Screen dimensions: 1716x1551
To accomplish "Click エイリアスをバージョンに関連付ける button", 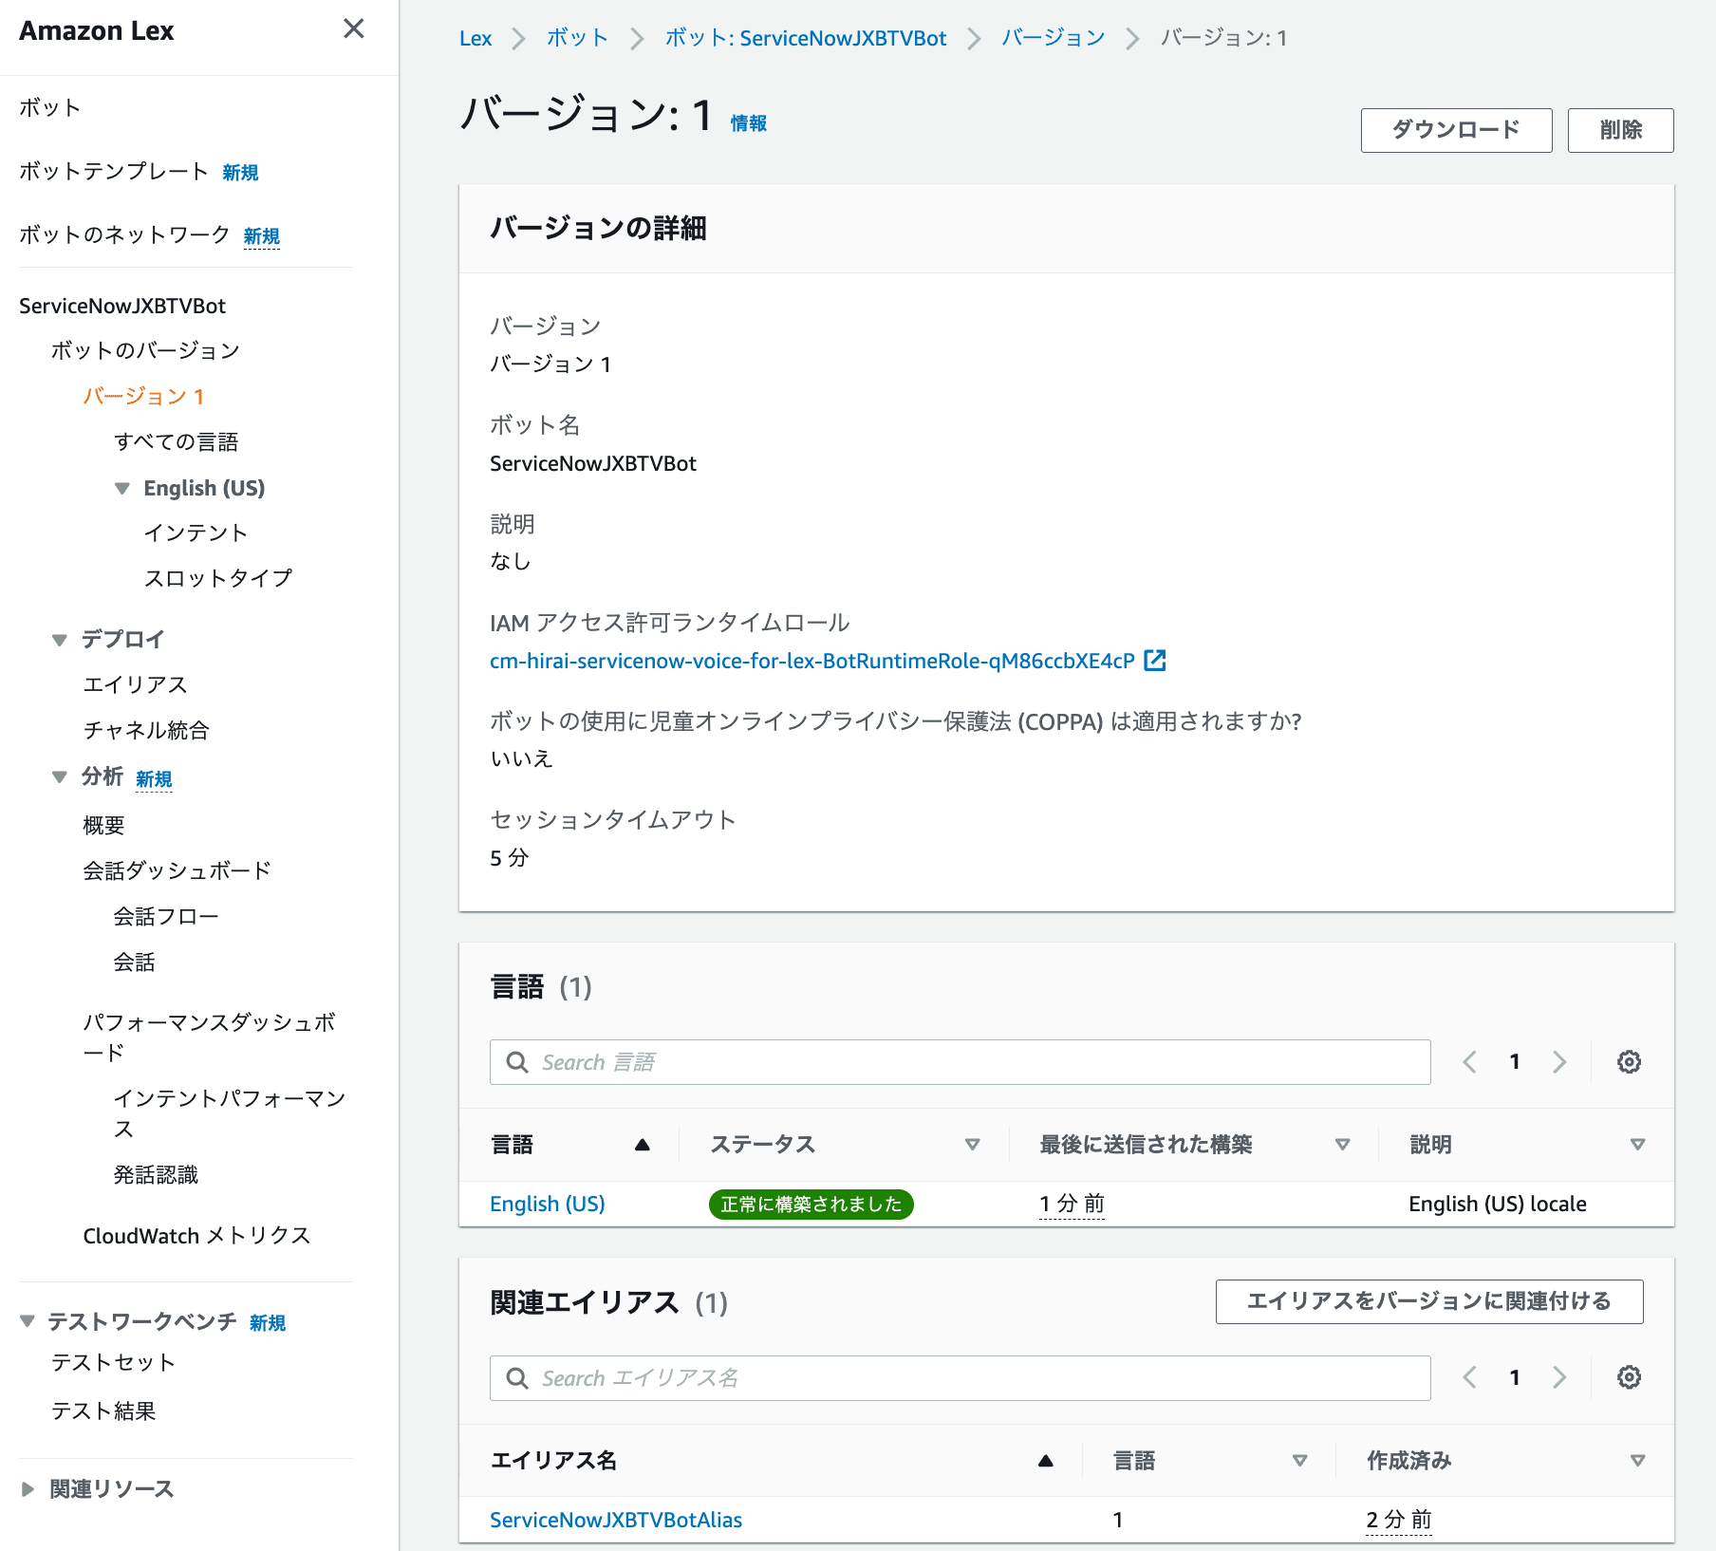I will click(1429, 1301).
